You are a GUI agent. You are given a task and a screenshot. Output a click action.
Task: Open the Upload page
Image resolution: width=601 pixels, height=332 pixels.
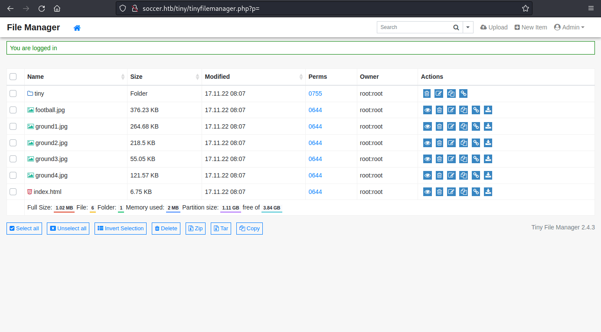(494, 27)
